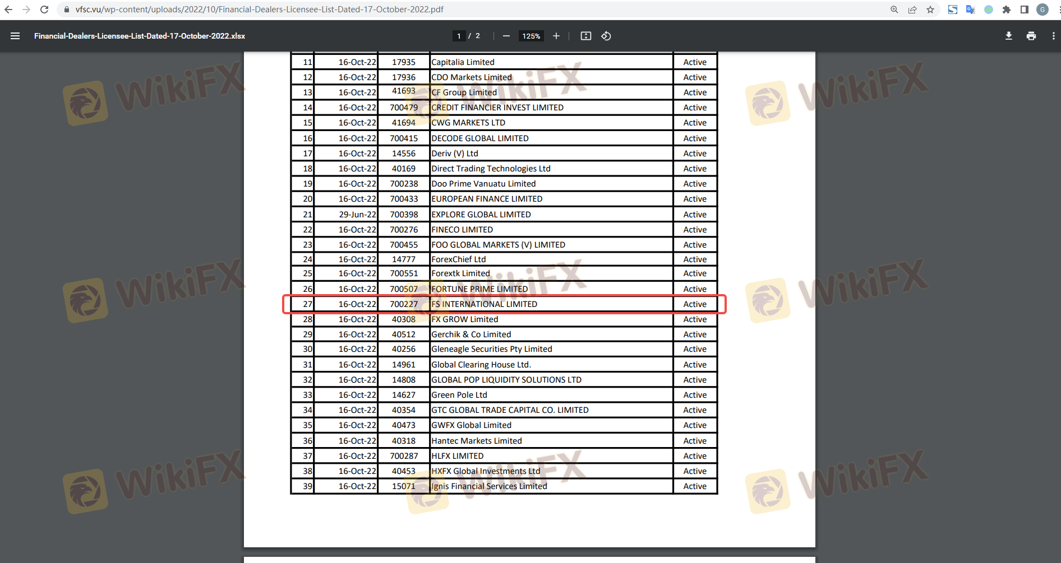Image resolution: width=1061 pixels, height=563 pixels.
Task: Zoom out using the minus button
Action: (x=506, y=36)
